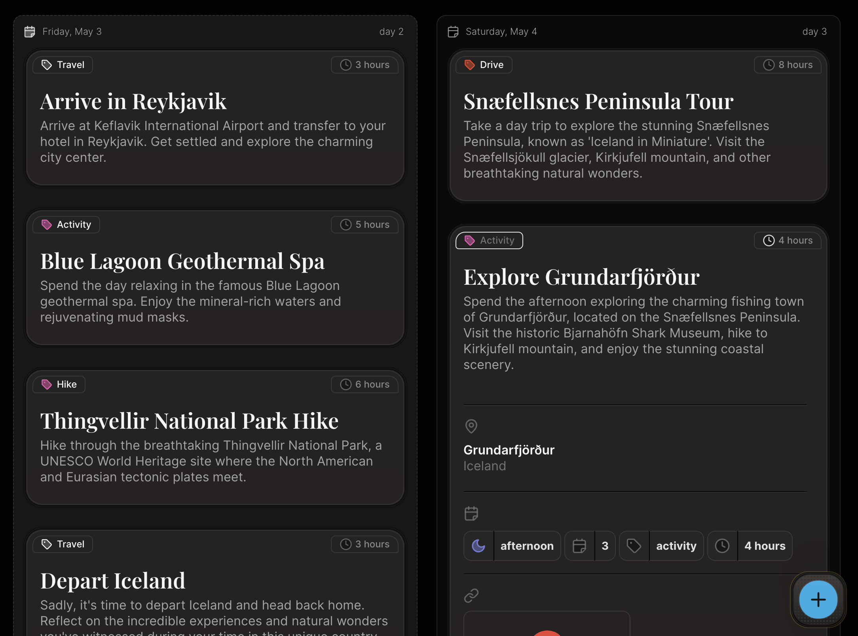This screenshot has width=858, height=636.
Task: Click the location pin icon above Grundarfjörður
Action: (x=471, y=426)
